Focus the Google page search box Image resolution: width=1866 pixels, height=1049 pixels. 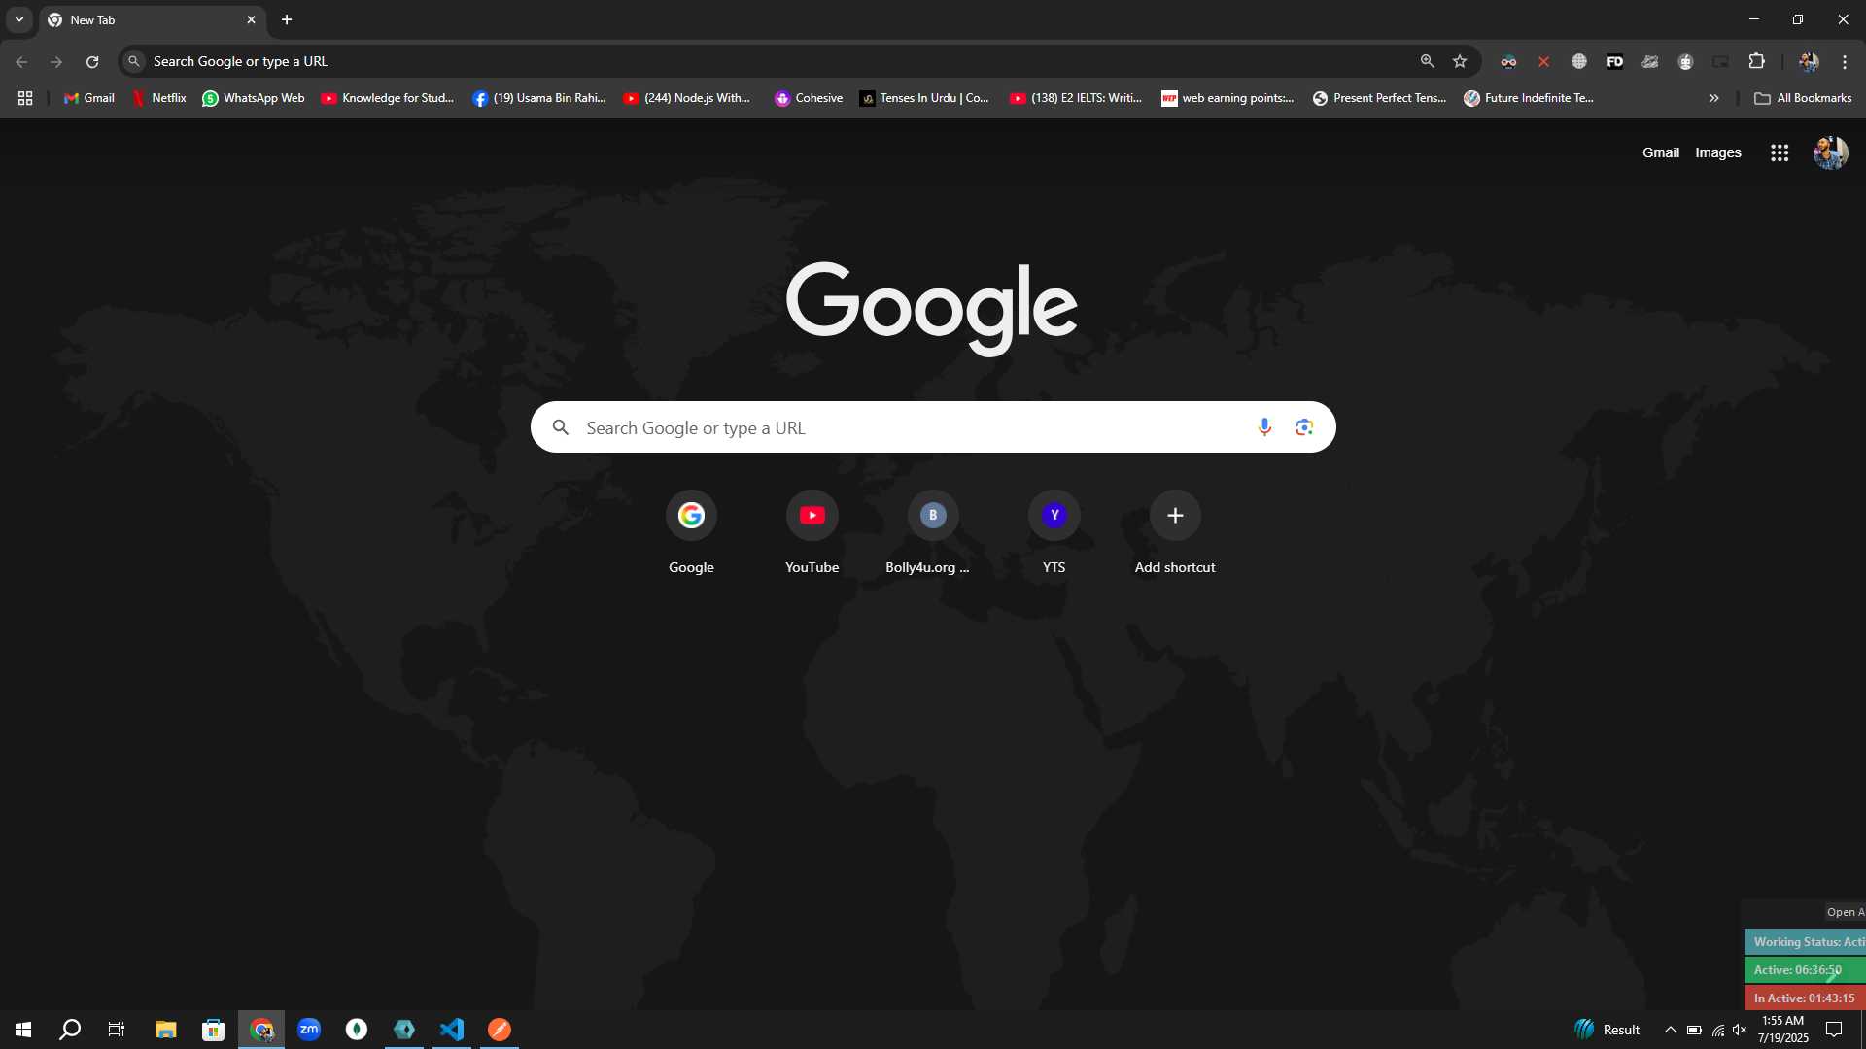pyautogui.click(x=933, y=427)
